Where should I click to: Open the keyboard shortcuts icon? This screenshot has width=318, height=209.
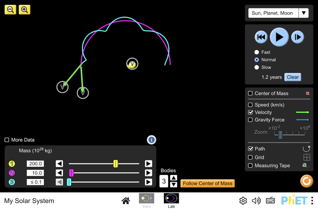(x=270, y=201)
